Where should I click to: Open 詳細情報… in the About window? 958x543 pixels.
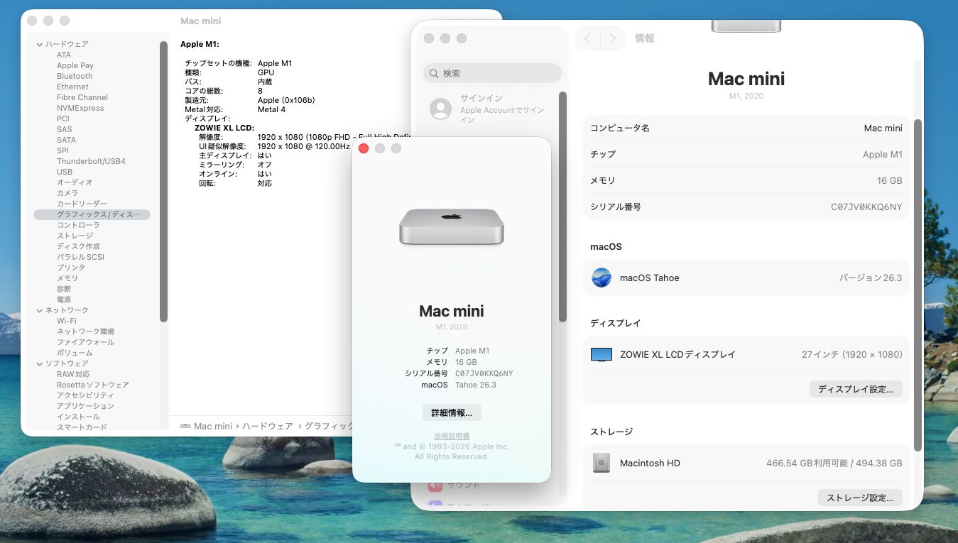pos(452,412)
